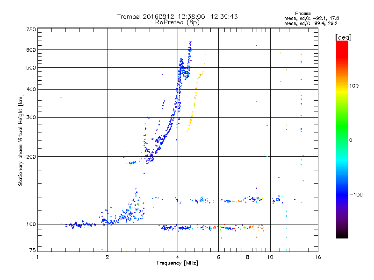Select the 'RwPretec (8p)' subtitle text

pos(177,22)
